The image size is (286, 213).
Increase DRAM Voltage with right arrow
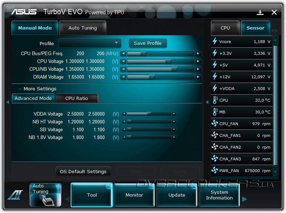point(198,77)
